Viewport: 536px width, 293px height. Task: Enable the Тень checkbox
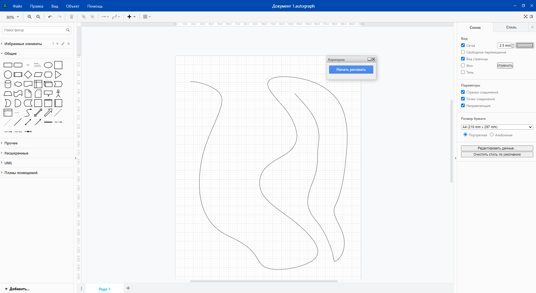point(463,72)
